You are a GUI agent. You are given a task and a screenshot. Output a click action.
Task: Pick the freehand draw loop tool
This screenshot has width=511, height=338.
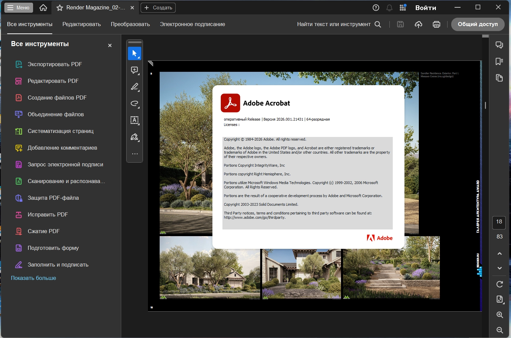tap(134, 104)
